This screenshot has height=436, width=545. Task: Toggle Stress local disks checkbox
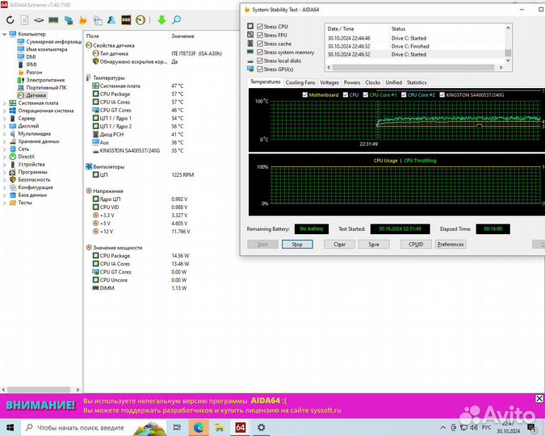[x=260, y=61]
